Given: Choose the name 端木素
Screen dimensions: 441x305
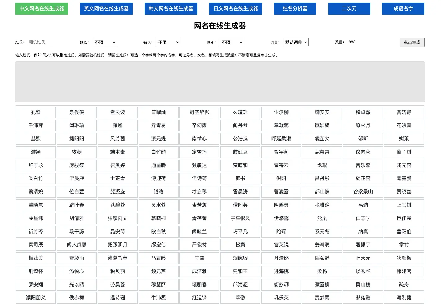Looking at the screenshot, I should (118, 152).
